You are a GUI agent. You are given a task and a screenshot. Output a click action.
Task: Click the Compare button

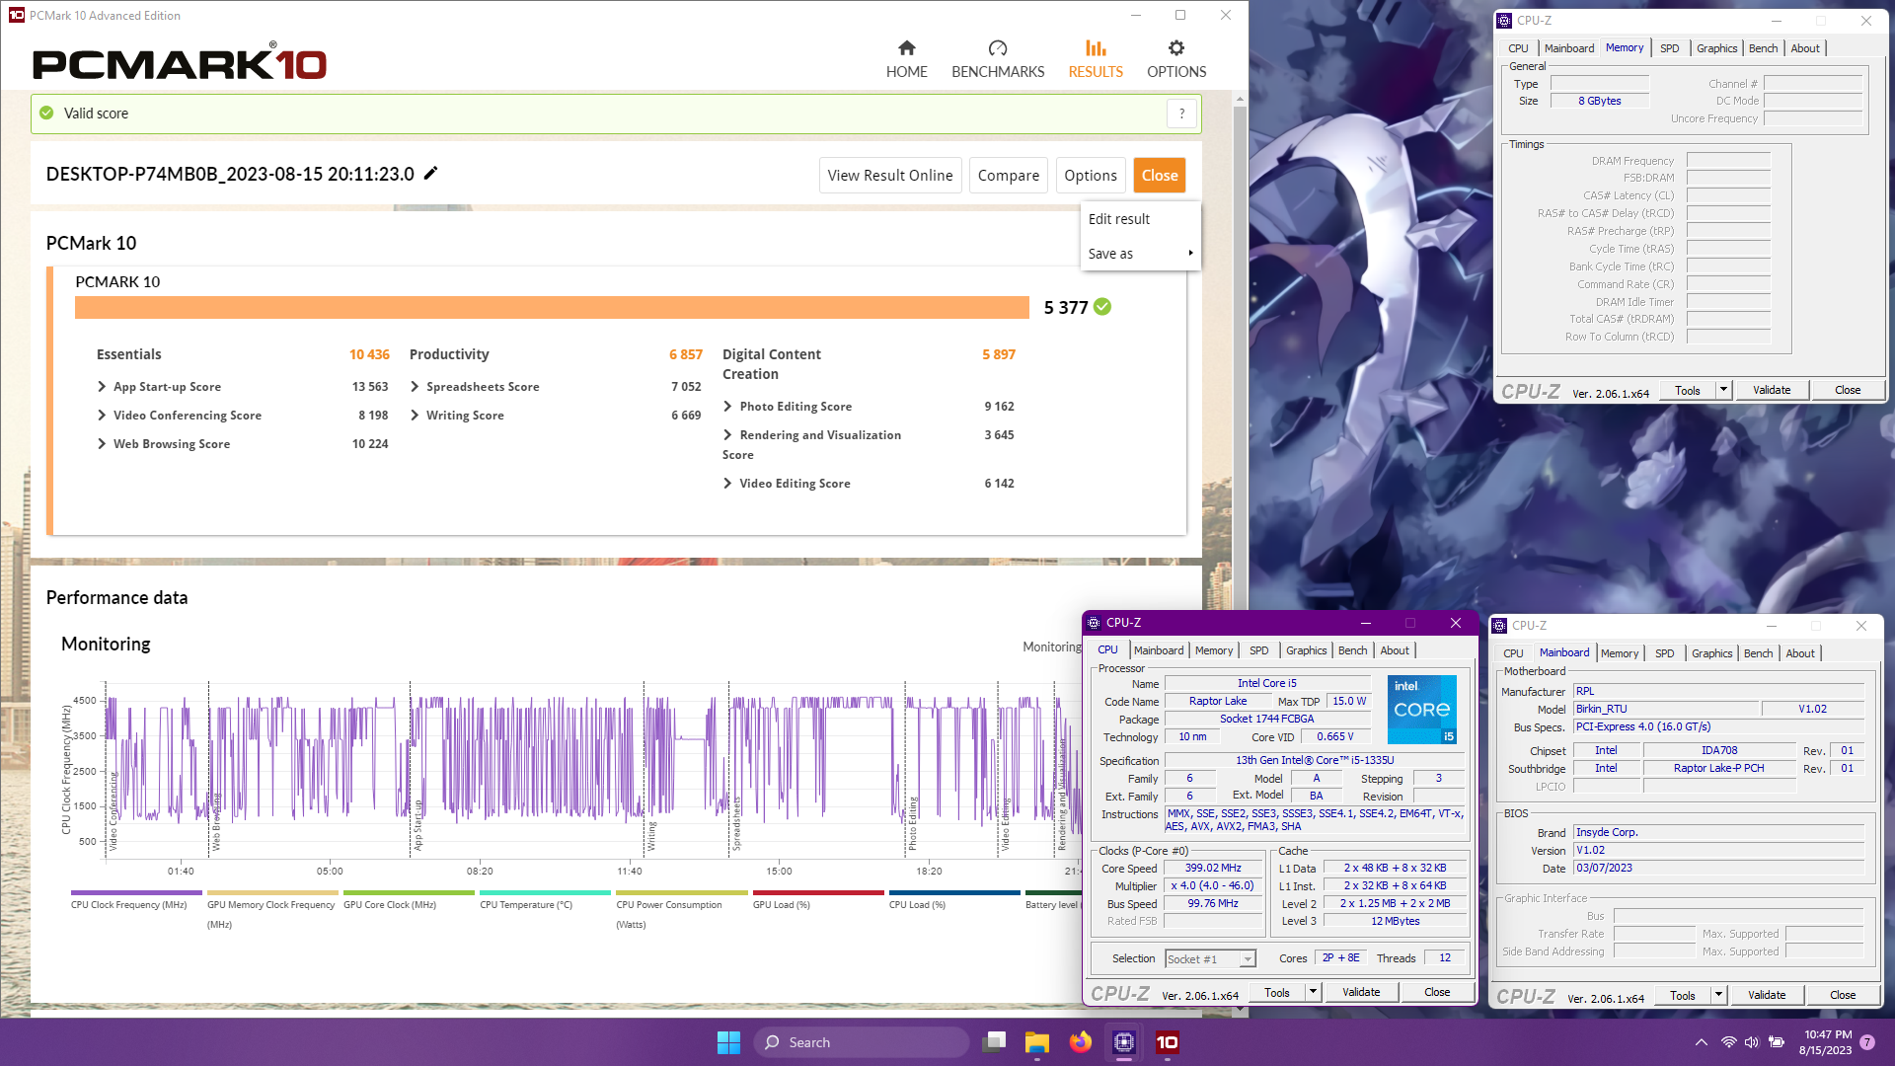tap(1008, 176)
